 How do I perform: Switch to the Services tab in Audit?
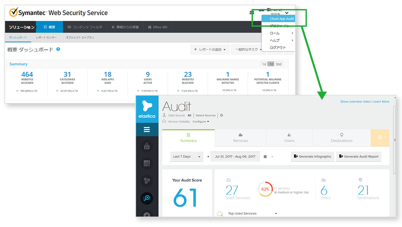coord(240,138)
